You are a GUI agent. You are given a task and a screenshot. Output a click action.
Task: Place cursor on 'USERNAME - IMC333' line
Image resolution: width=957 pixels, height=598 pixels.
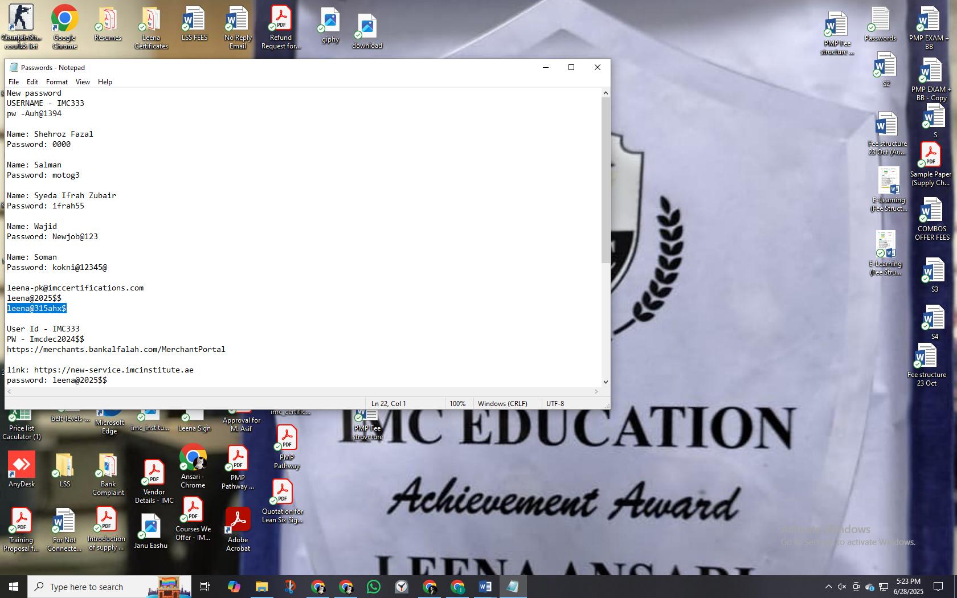pyautogui.click(x=46, y=104)
